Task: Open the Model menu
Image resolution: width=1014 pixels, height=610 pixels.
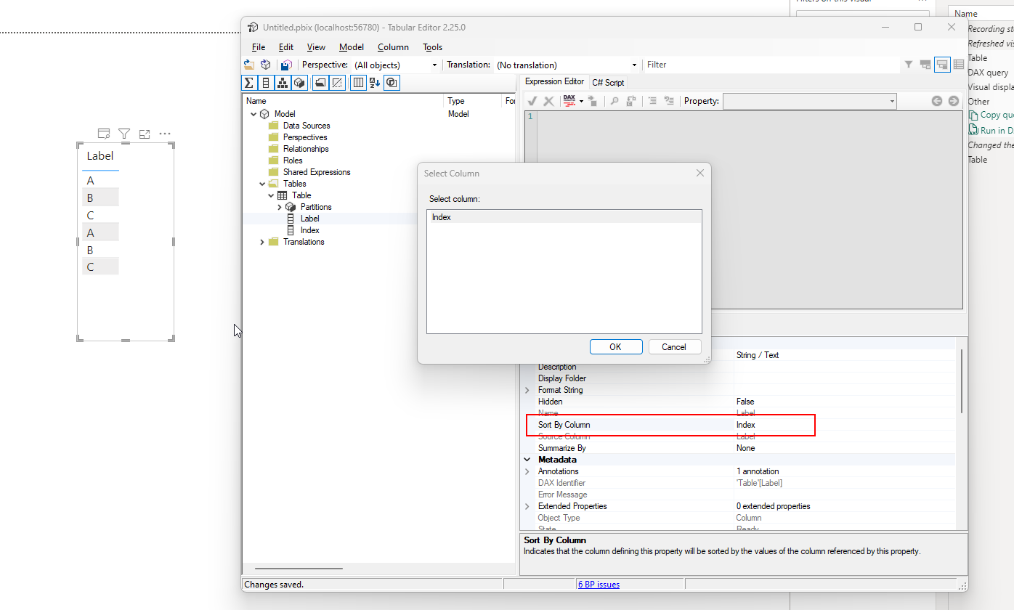Action: pyautogui.click(x=352, y=47)
